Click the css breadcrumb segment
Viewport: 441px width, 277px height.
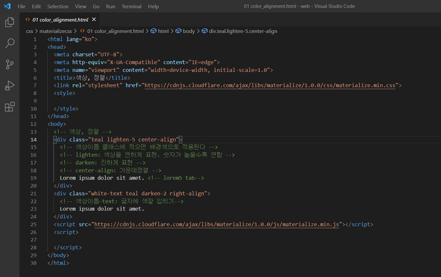[x=29, y=31]
